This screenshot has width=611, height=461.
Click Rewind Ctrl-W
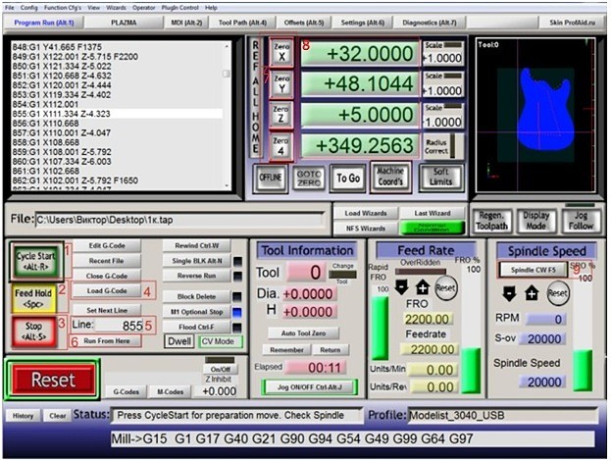point(197,245)
